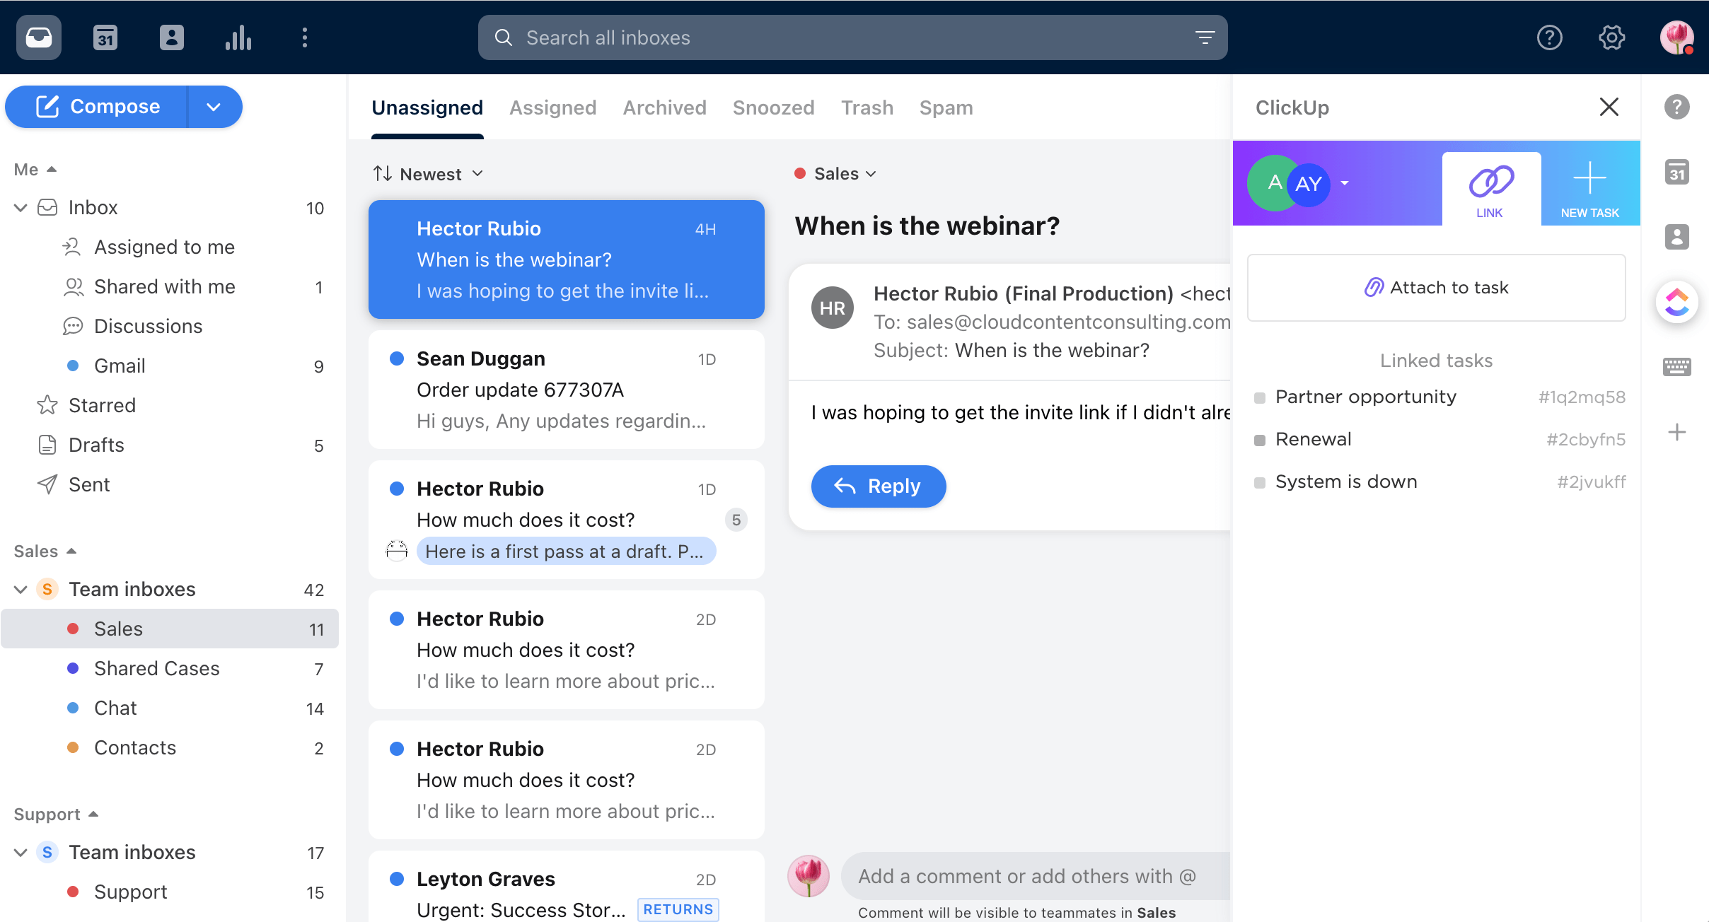This screenshot has height=922, width=1709.
Task: Click the Reply button
Action: tap(878, 486)
